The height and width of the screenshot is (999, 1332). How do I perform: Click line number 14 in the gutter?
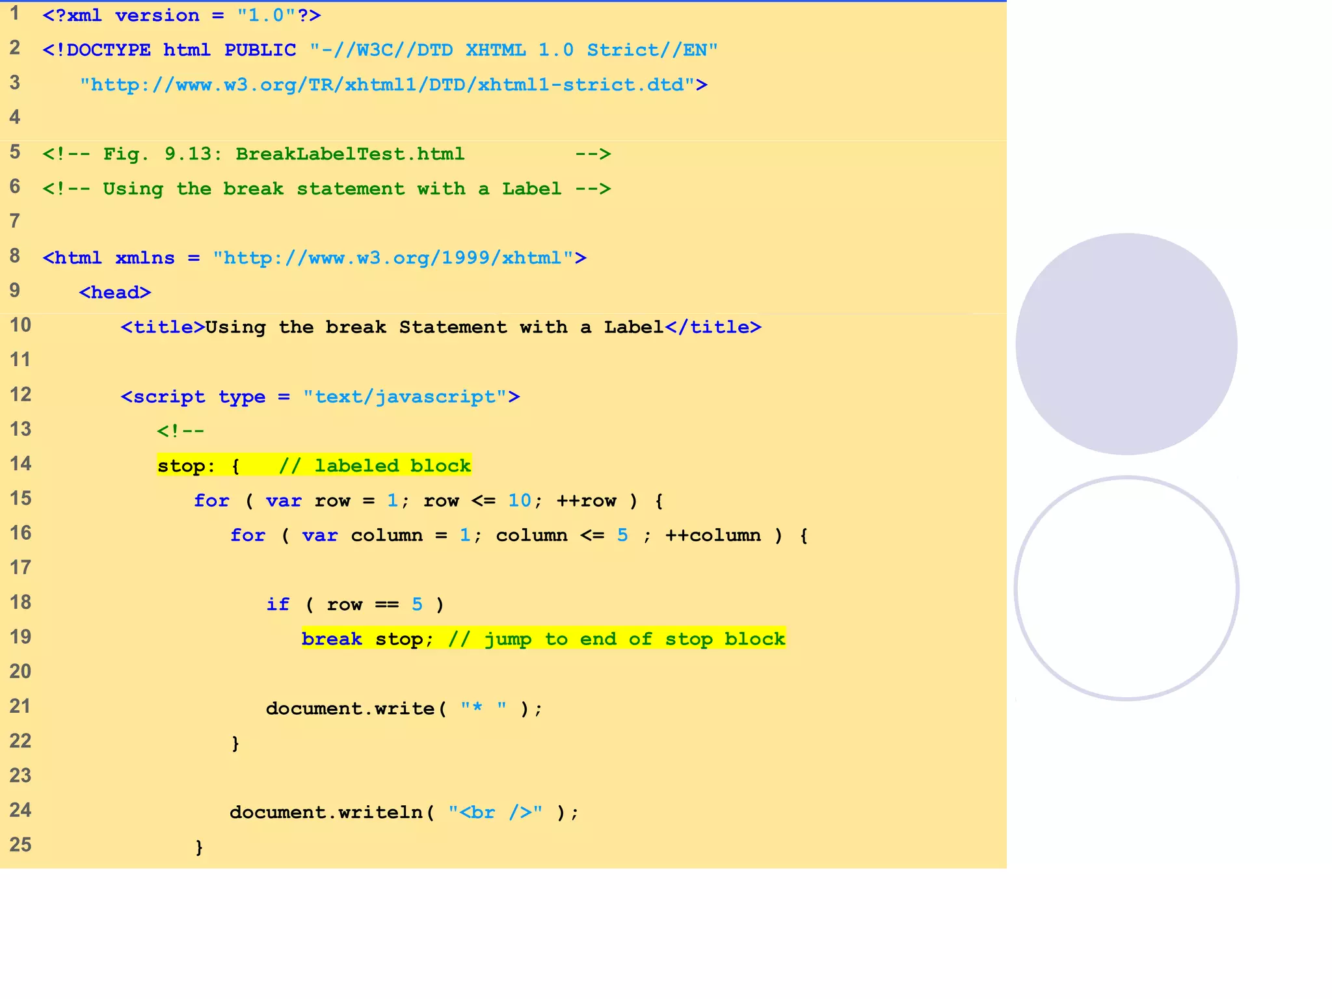(x=21, y=464)
